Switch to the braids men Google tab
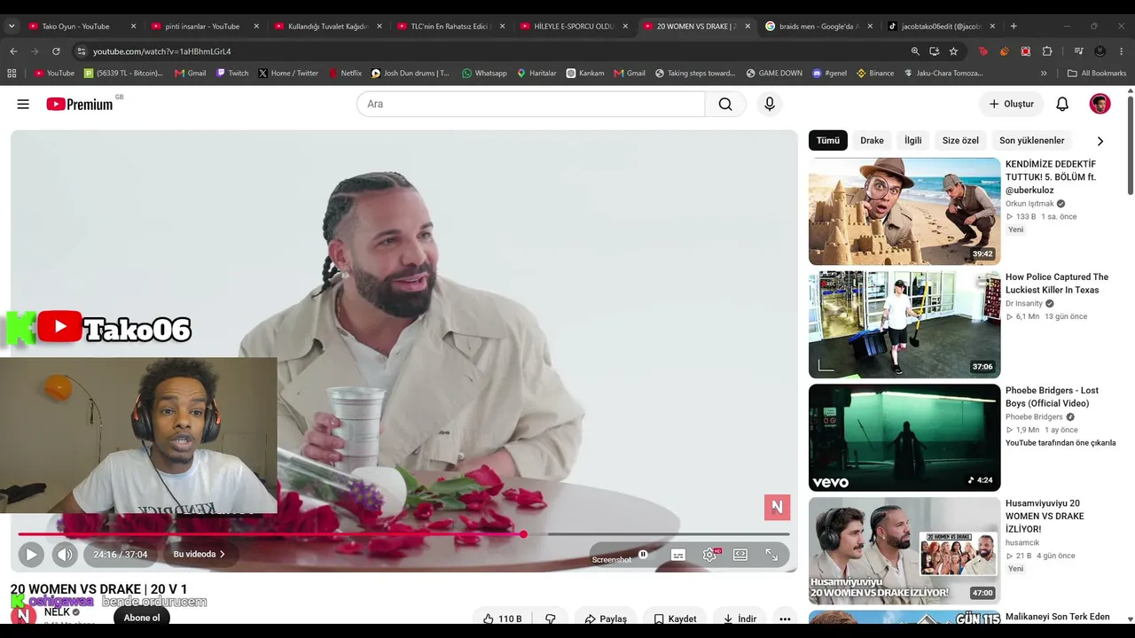Viewport: 1135px width, 638px height. (819, 27)
